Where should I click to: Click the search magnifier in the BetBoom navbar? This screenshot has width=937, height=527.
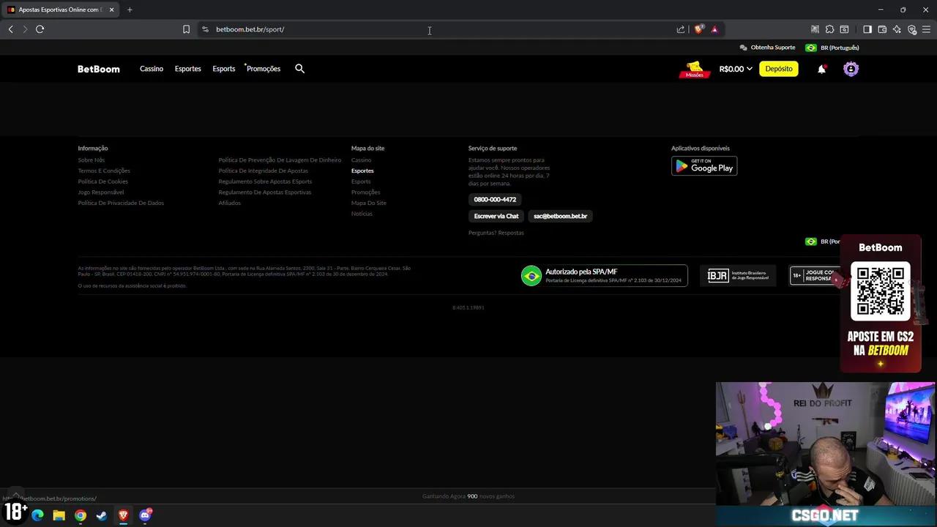pyautogui.click(x=299, y=68)
